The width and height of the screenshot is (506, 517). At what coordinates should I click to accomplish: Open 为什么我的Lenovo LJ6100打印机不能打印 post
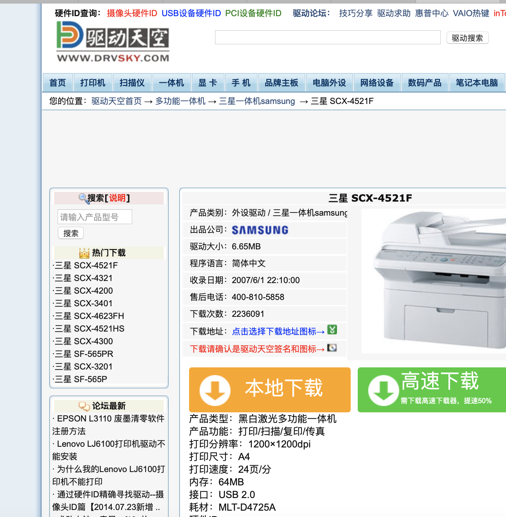[x=109, y=475]
